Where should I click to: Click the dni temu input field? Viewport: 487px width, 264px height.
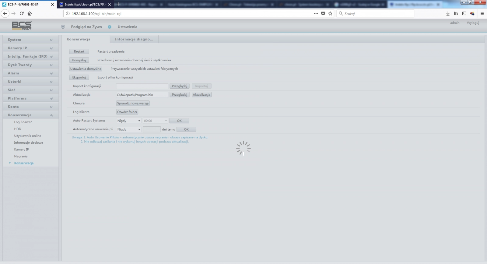tap(152, 129)
